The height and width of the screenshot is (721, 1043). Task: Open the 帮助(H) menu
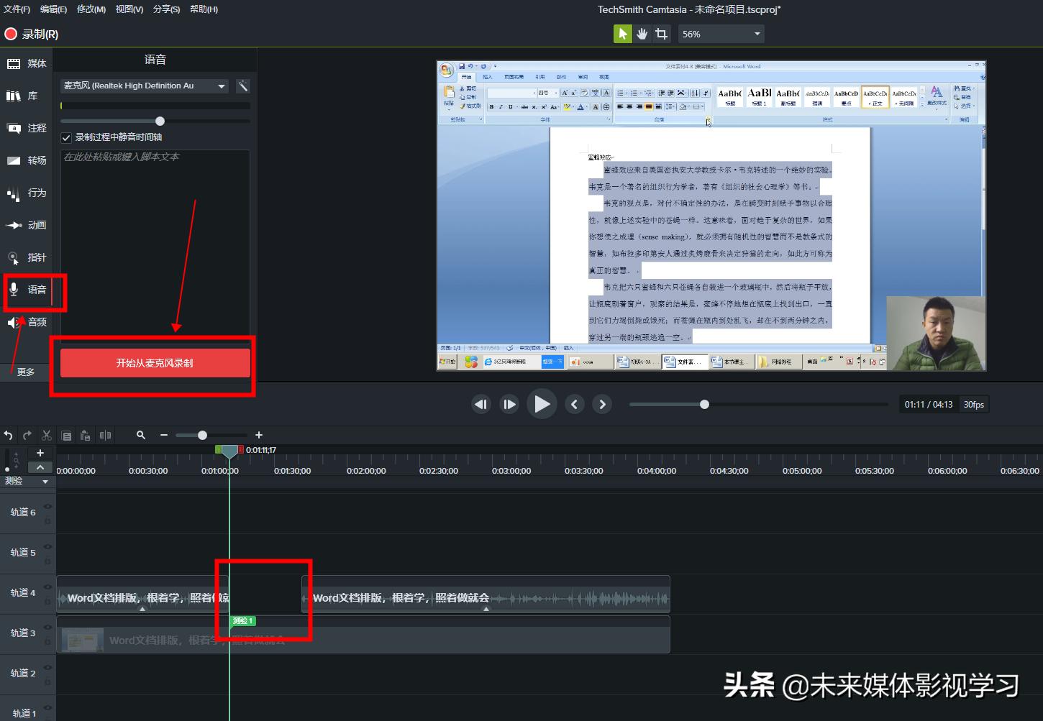pos(204,9)
